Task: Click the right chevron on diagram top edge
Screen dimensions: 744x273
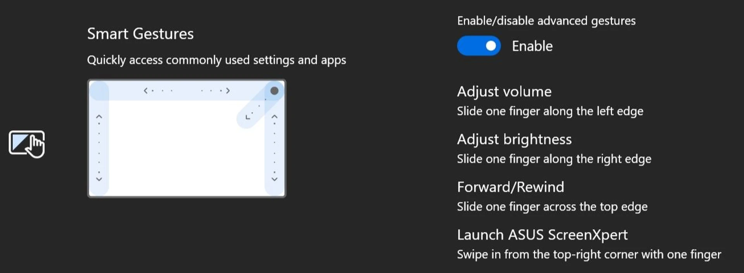Action: coord(228,91)
